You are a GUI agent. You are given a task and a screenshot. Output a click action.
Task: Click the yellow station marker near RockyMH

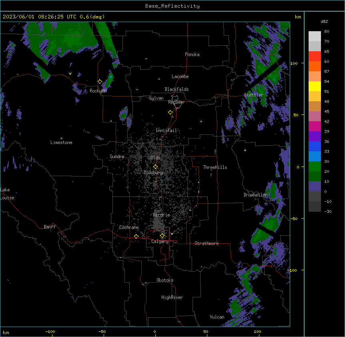(100, 82)
